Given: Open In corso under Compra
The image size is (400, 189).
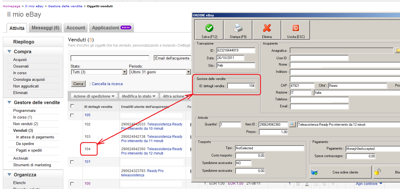Looking at the screenshot, I should coord(20,73).
